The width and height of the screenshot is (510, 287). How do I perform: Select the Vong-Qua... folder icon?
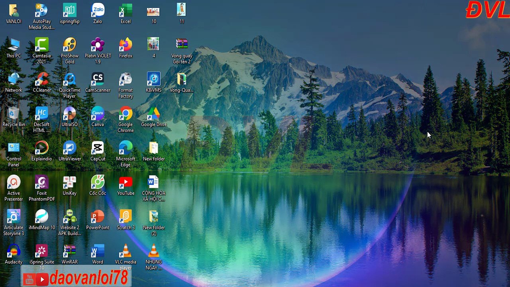pos(182,79)
